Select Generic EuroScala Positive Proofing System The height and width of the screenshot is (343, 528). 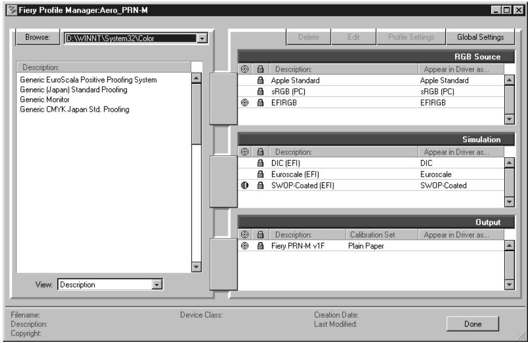click(88, 80)
